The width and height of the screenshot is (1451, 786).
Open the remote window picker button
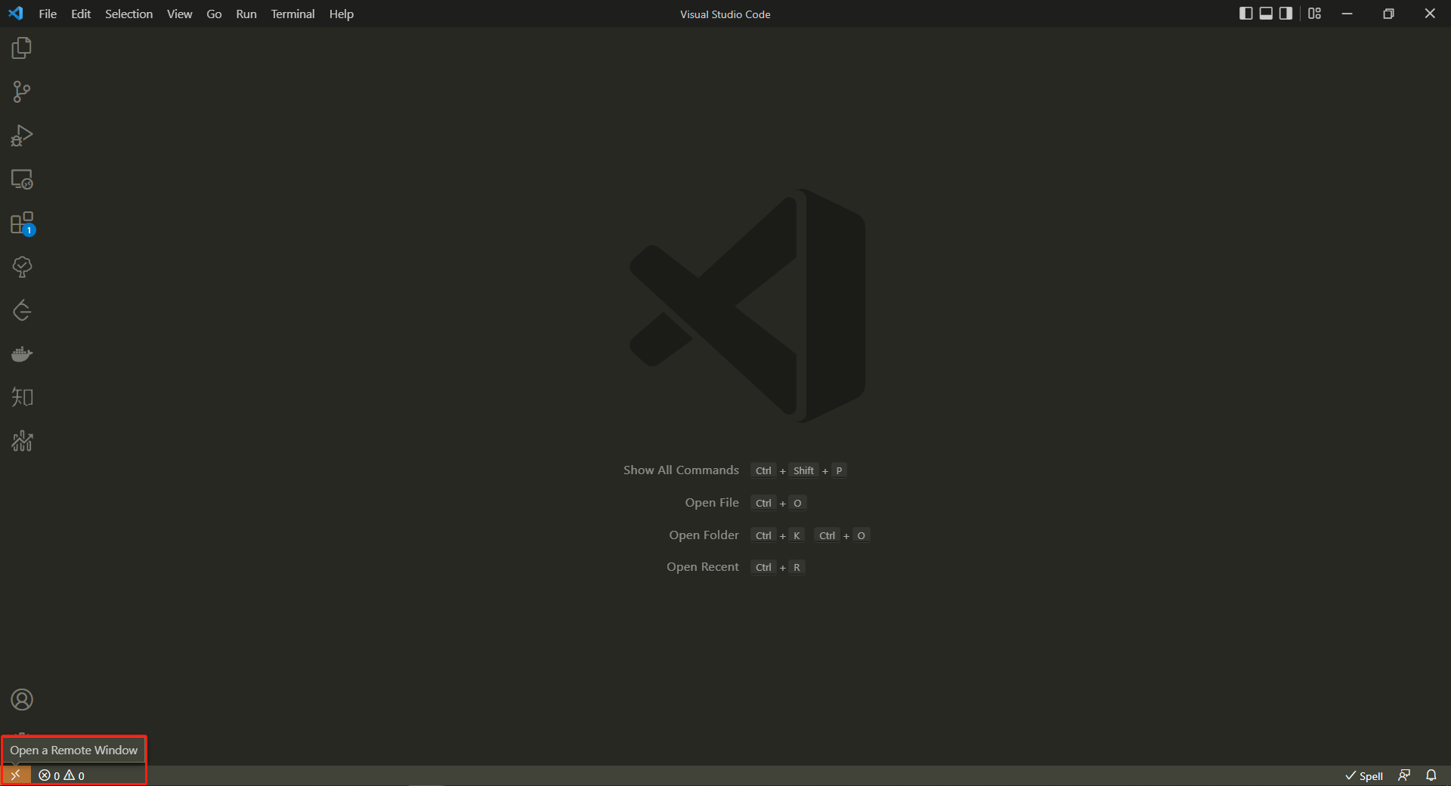point(15,775)
